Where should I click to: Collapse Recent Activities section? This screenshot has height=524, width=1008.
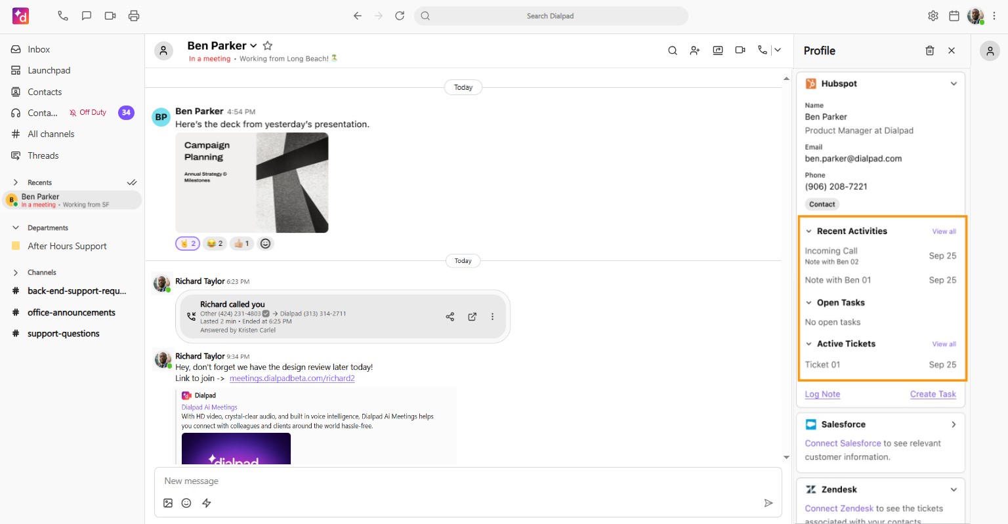tap(809, 232)
